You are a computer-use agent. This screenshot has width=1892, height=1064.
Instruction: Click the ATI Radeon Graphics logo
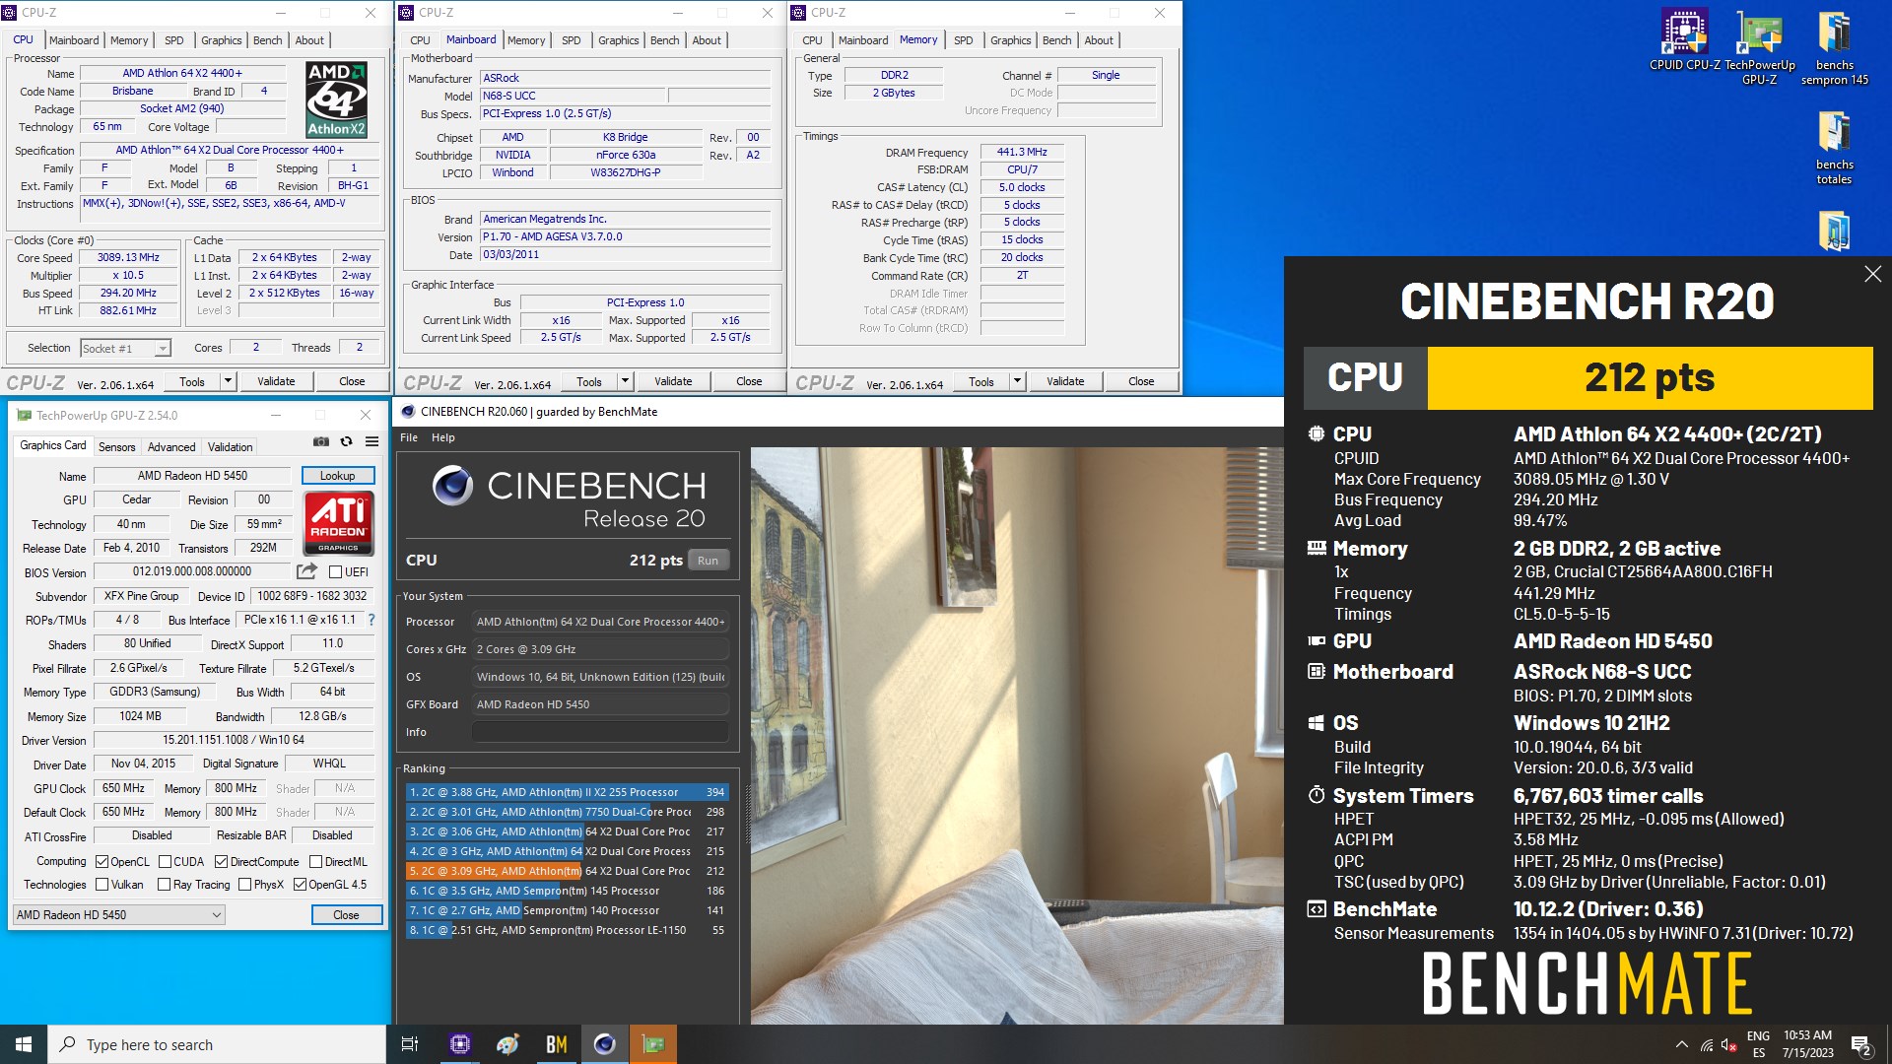pos(338,523)
